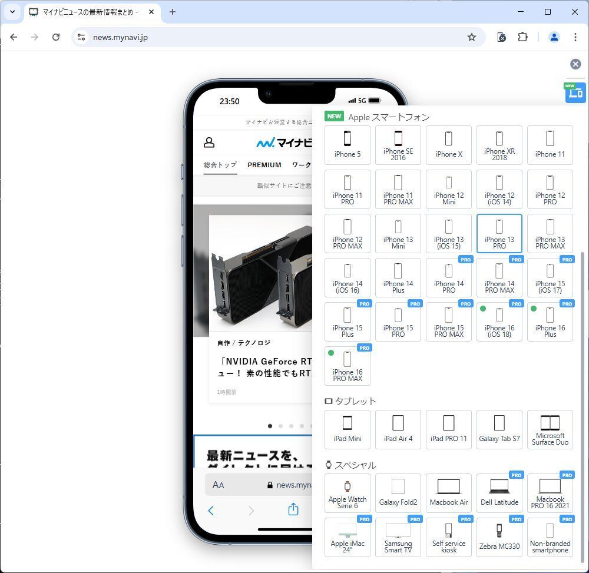
Task: Choose the iPhone 11 device
Action: [x=550, y=145]
